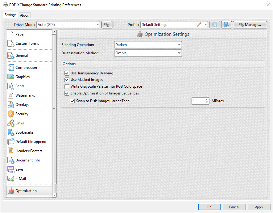The image size is (273, 213).
Task: Disable Use Masked Images option
Action: point(67,80)
